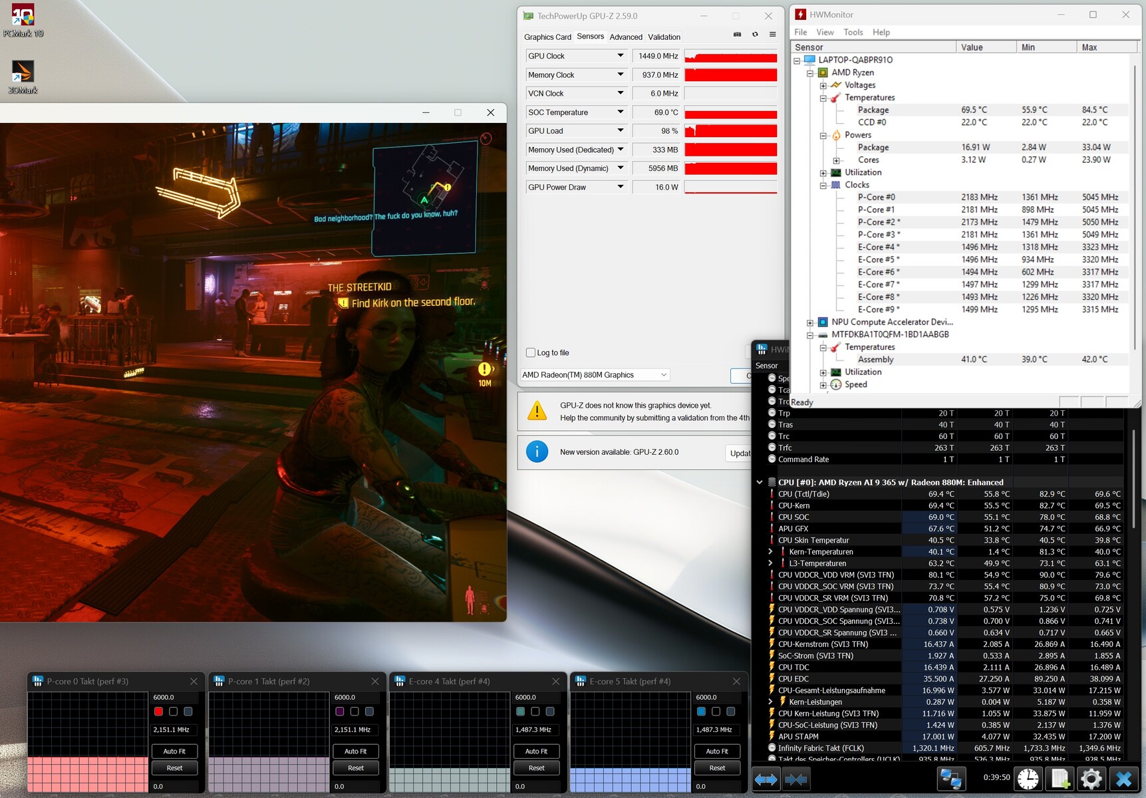Click the blue X close icon in HWiNFO
1146x798 pixels.
(1123, 779)
